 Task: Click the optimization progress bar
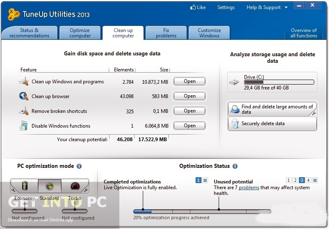(x=202, y=211)
